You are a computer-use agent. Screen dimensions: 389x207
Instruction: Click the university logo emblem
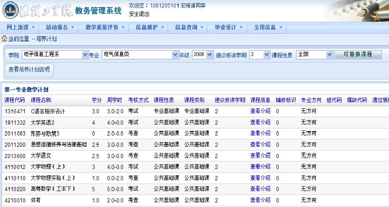tap(11, 10)
